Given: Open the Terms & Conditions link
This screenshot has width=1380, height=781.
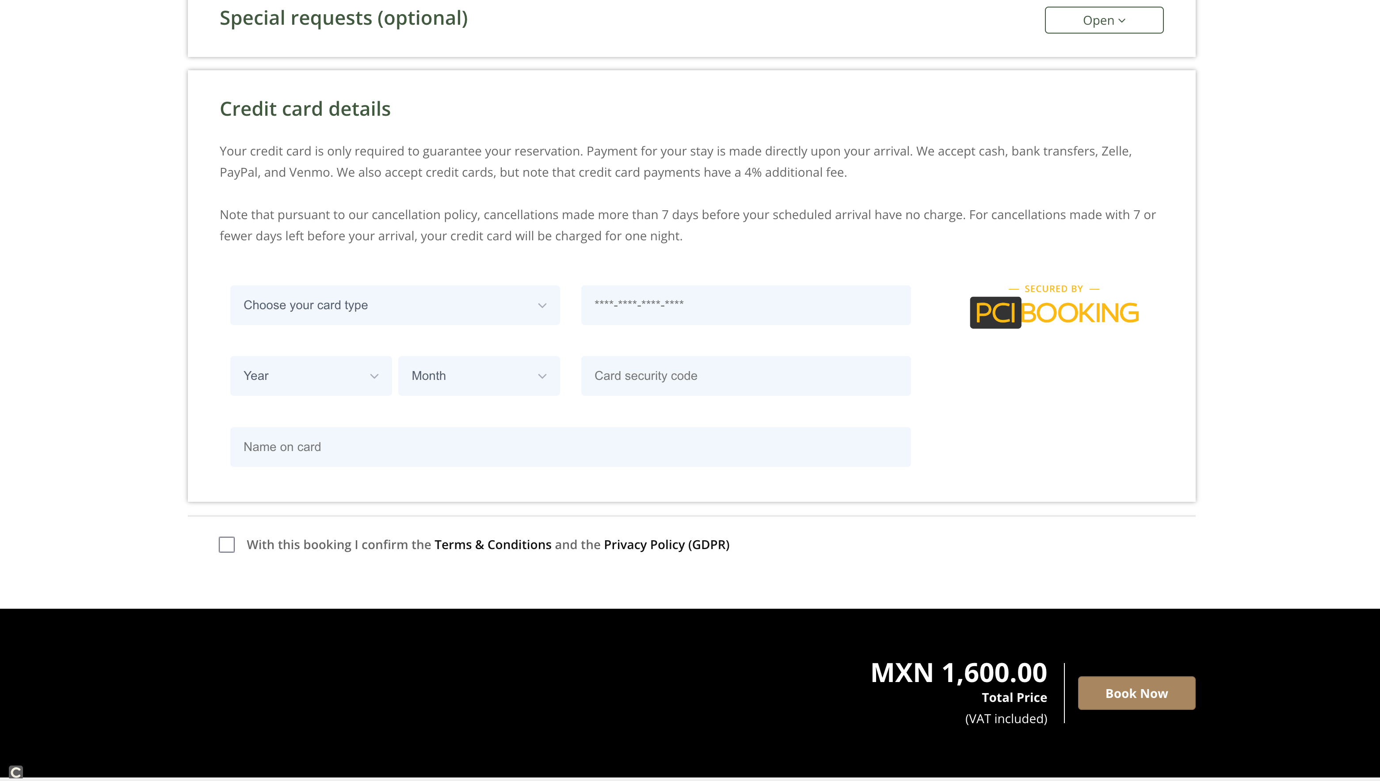Looking at the screenshot, I should point(493,544).
